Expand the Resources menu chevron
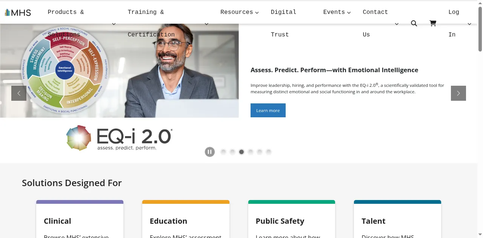Screen dimensions: 483x238 (x=257, y=12)
